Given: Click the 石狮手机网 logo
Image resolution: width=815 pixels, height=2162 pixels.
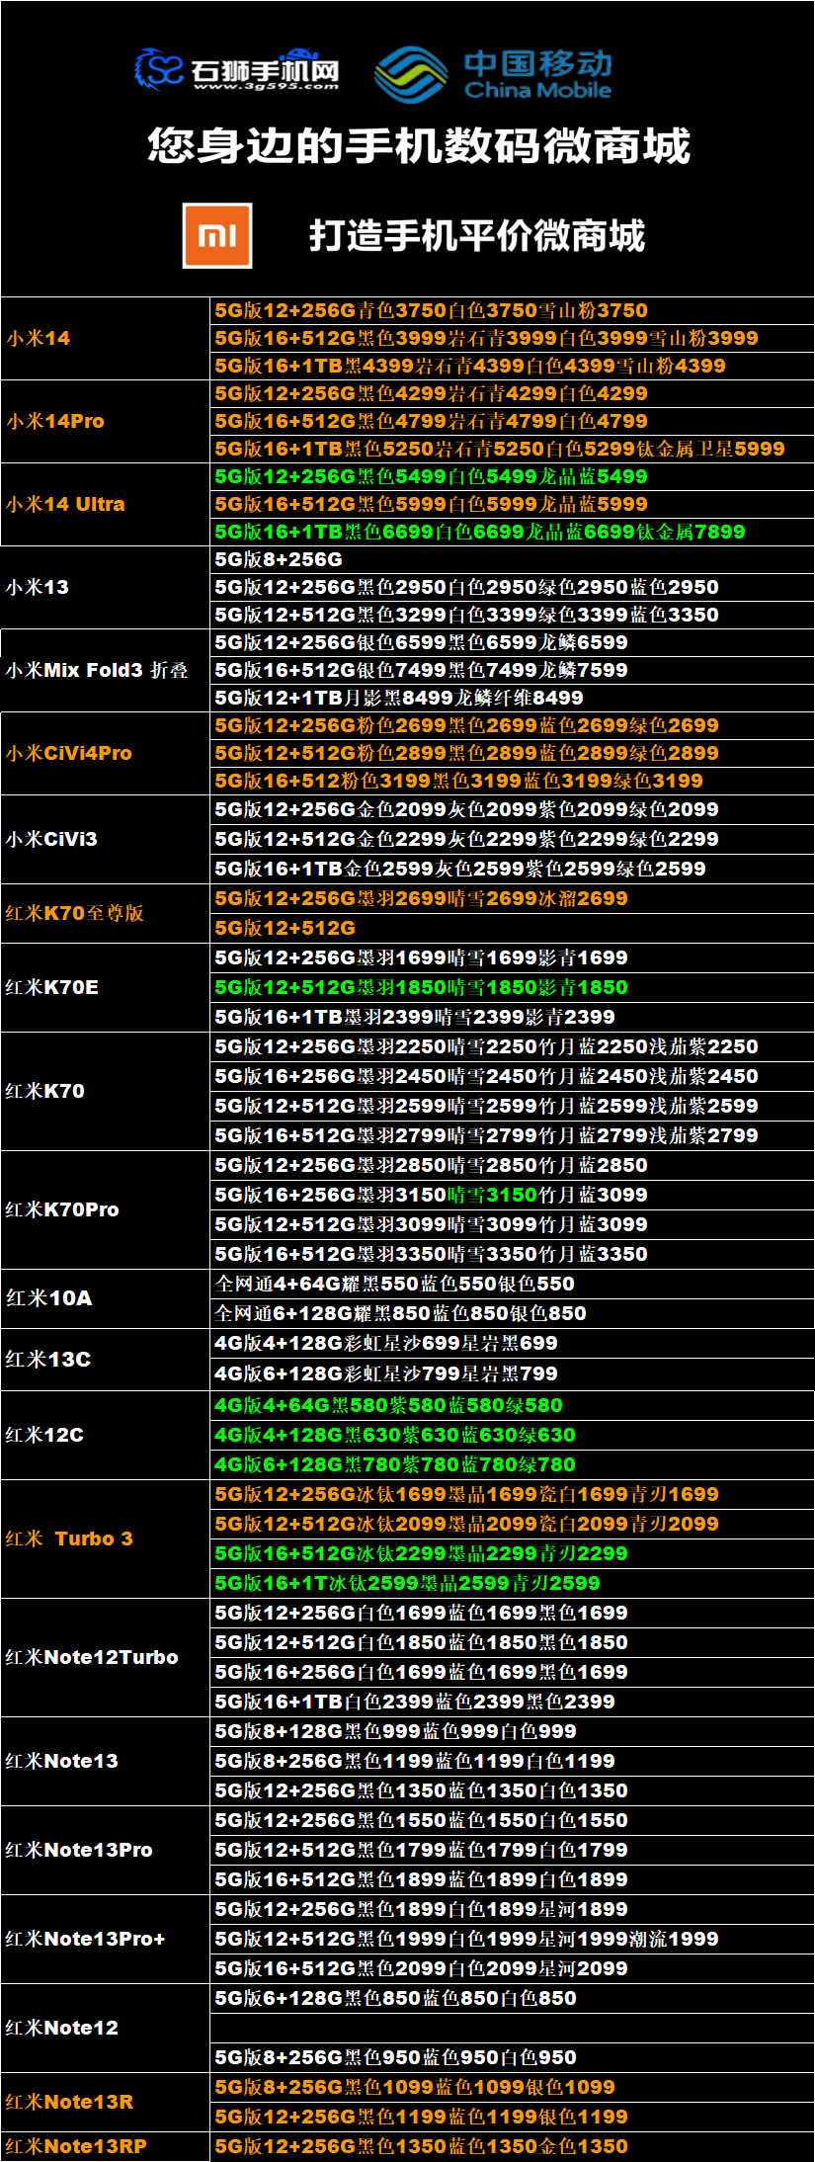Looking at the screenshot, I should pyautogui.click(x=237, y=70).
